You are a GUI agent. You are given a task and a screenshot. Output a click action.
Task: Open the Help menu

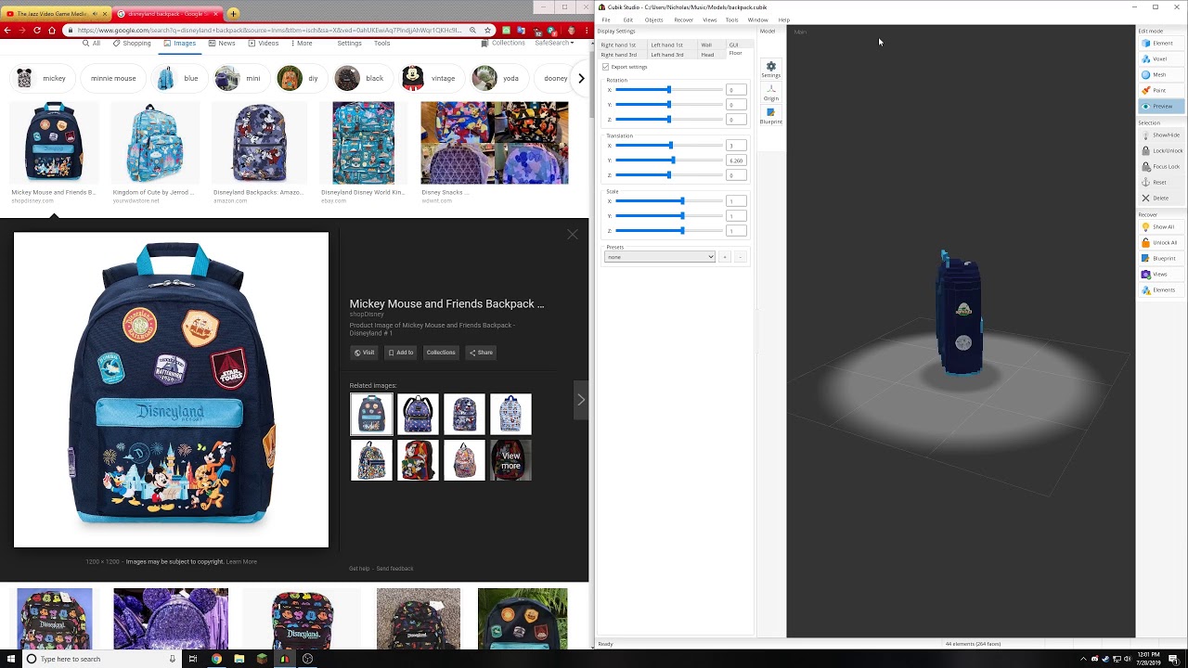(784, 19)
